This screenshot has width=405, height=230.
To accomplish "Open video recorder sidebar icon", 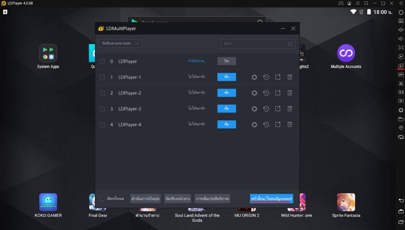I will [401, 92].
